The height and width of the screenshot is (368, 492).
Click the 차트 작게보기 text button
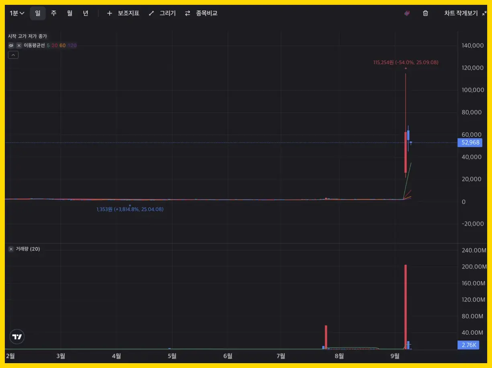pyautogui.click(x=461, y=13)
